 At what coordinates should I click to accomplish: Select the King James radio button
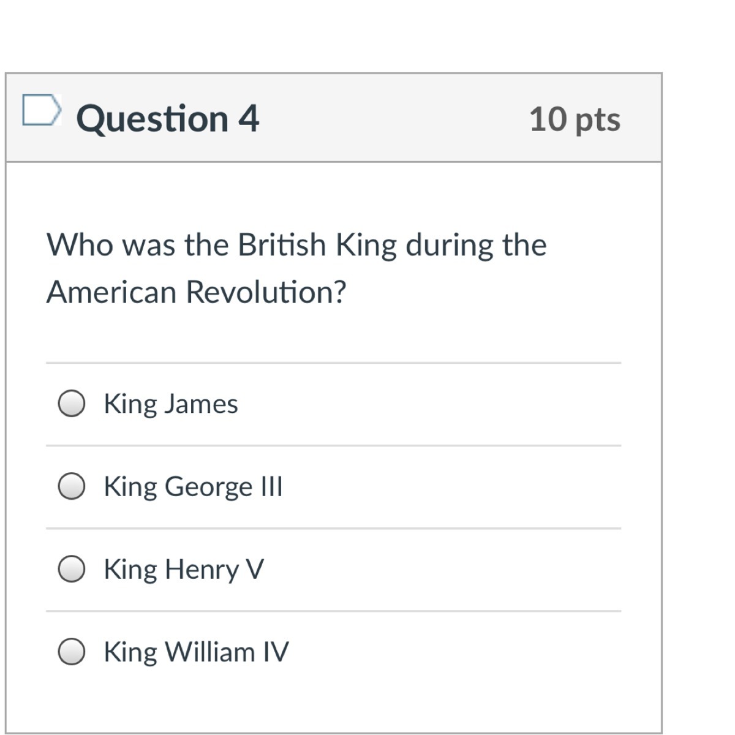click(x=72, y=404)
